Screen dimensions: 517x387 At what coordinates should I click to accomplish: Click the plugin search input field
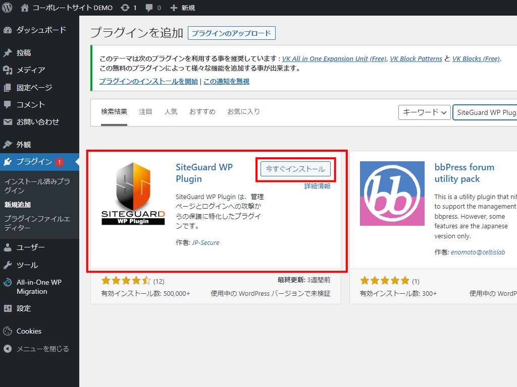coord(486,112)
